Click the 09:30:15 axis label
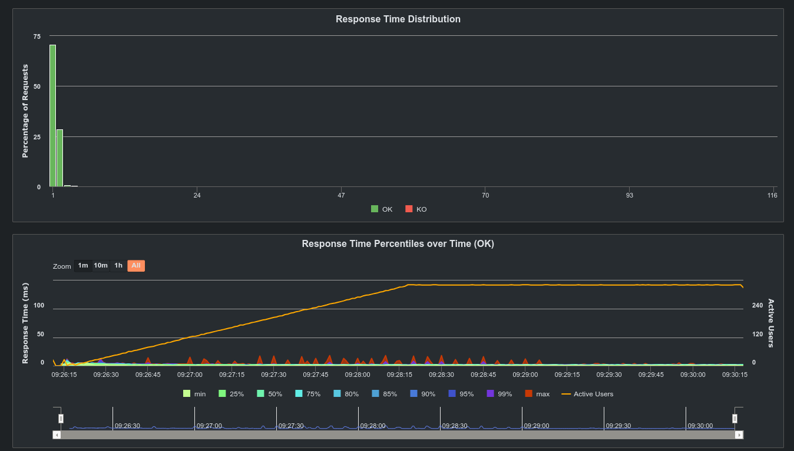The image size is (794, 451). [x=735, y=374]
